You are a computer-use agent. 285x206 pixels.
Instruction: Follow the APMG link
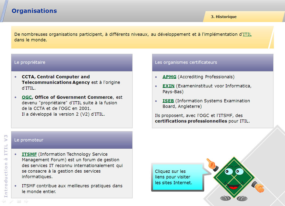click(169, 77)
